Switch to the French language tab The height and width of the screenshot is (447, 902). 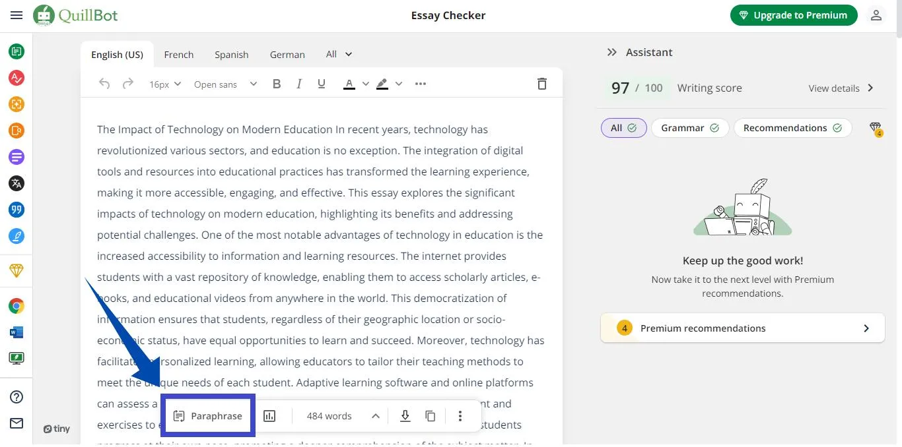pyautogui.click(x=178, y=54)
